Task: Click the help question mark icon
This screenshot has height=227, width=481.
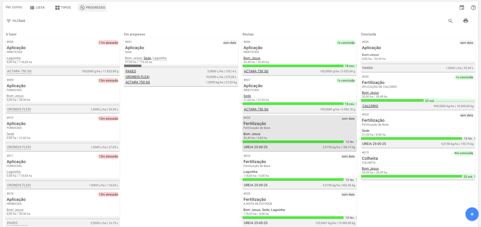Action: tap(473, 7)
